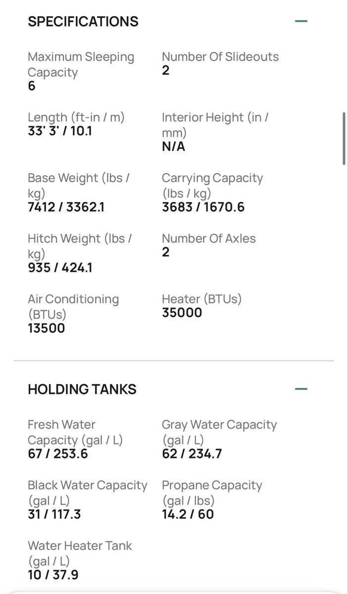Viewport: 348px width, 594px height.
Task: Click the Maximum Sleeping Capacity value 6
Action: click(x=32, y=86)
